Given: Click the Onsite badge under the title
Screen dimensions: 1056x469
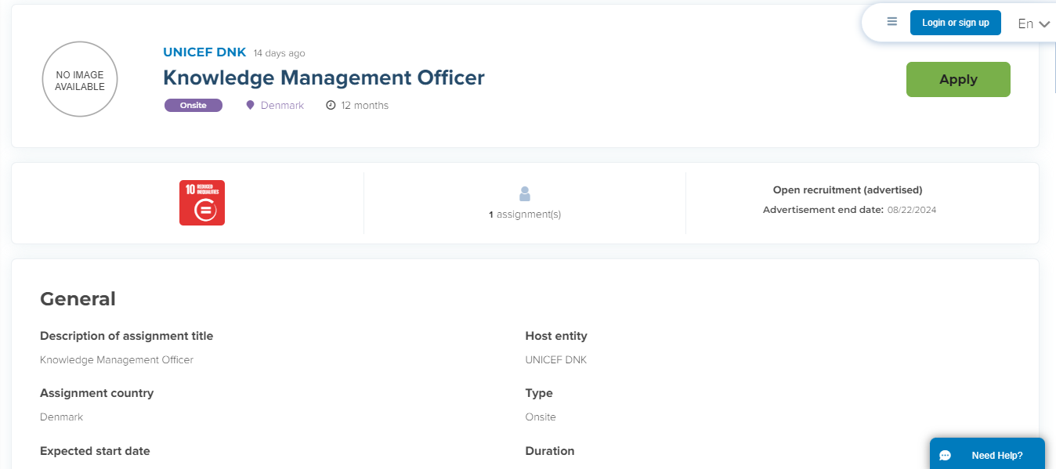Looking at the screenshot, I should (x=193, y=105).
